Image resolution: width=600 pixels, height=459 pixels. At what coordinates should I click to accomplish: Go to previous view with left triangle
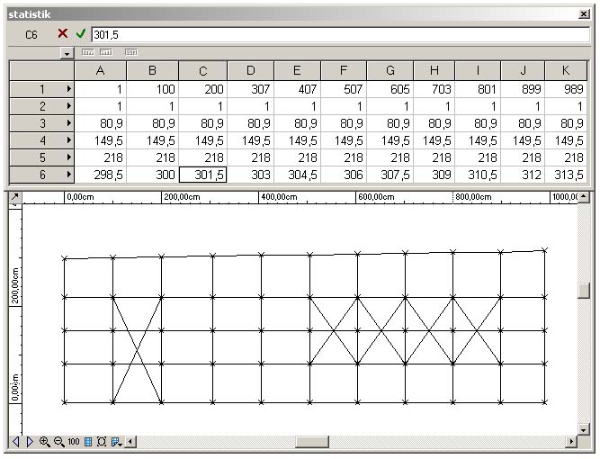15,441
